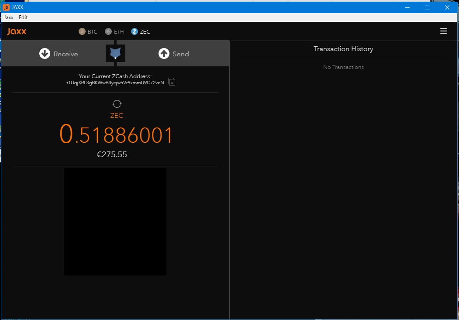Minimize the JAXX window
The height and width of the screenshot is (320, 459).
click(407, 7)
